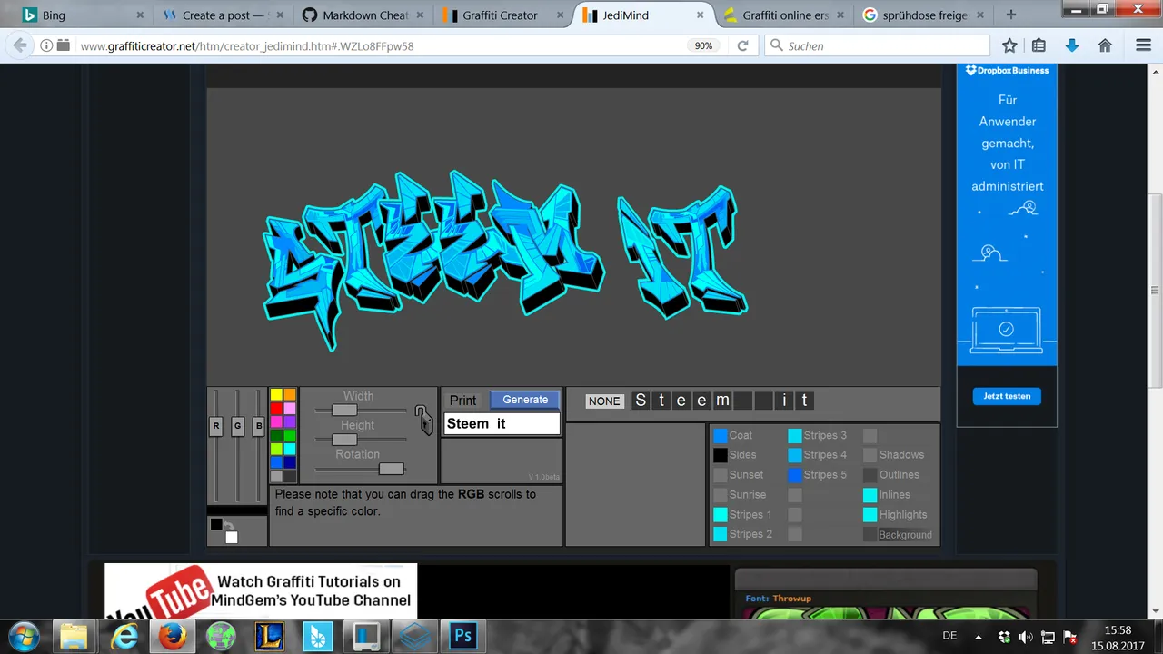
Task: Click the NONE letter selection button
Action: pyautogui.click(x=604, y=401)
